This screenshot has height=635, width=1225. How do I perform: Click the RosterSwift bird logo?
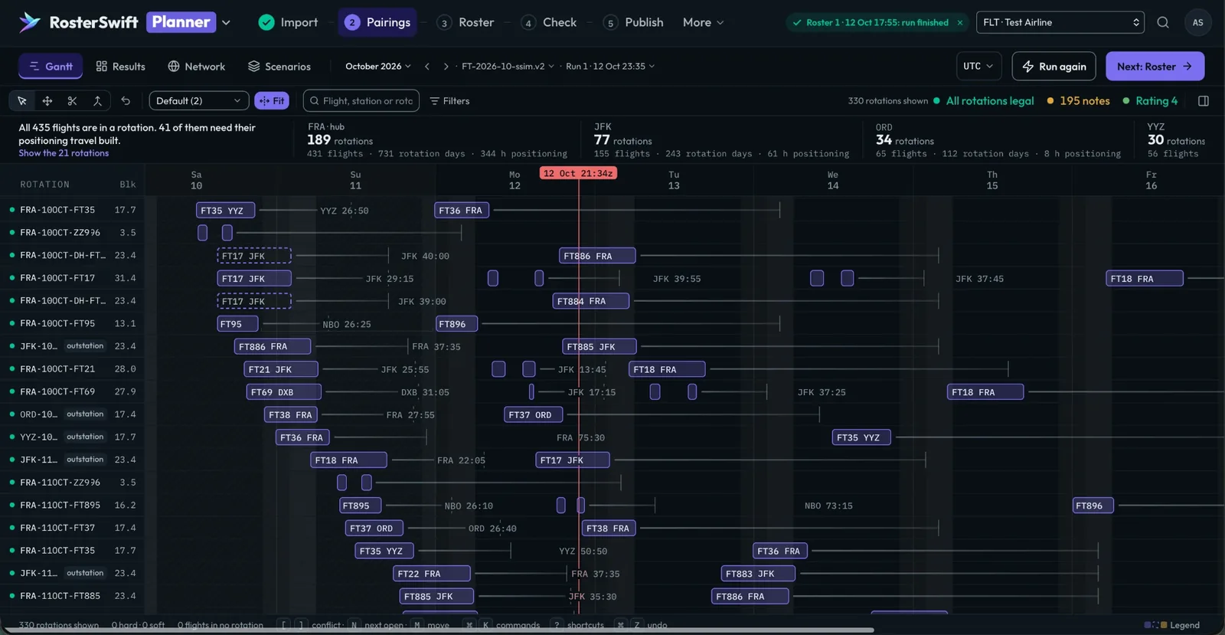point(29,22)
